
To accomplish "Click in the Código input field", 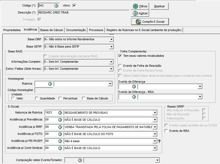I will point(46,6).
